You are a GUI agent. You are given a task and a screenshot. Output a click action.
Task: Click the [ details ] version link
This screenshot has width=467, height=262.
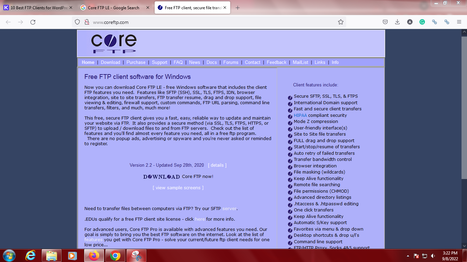click(x=217, y=165)
